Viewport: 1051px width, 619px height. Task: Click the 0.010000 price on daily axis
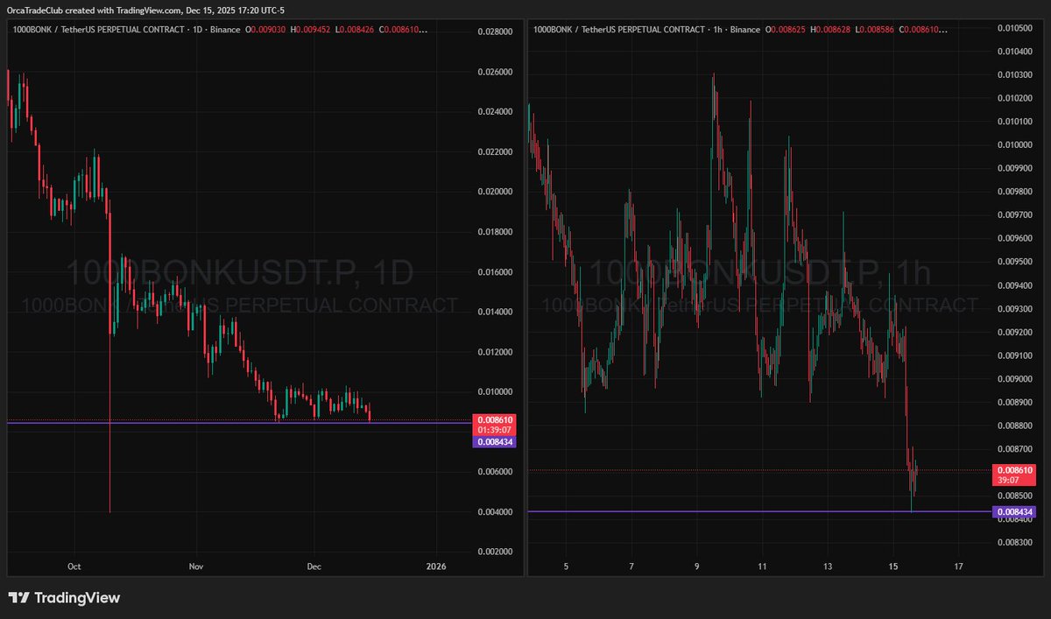tap(494, 392)
